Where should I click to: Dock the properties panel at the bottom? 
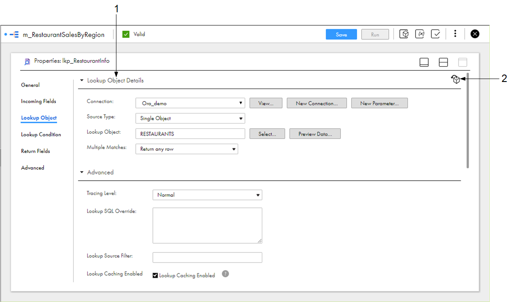pyautogui.click(x=424, y=62)
